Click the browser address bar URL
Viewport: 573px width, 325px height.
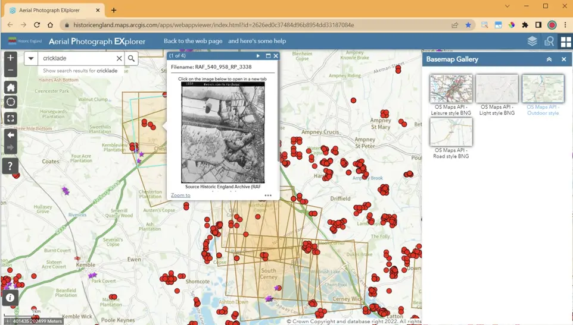(x=214, y=25)
